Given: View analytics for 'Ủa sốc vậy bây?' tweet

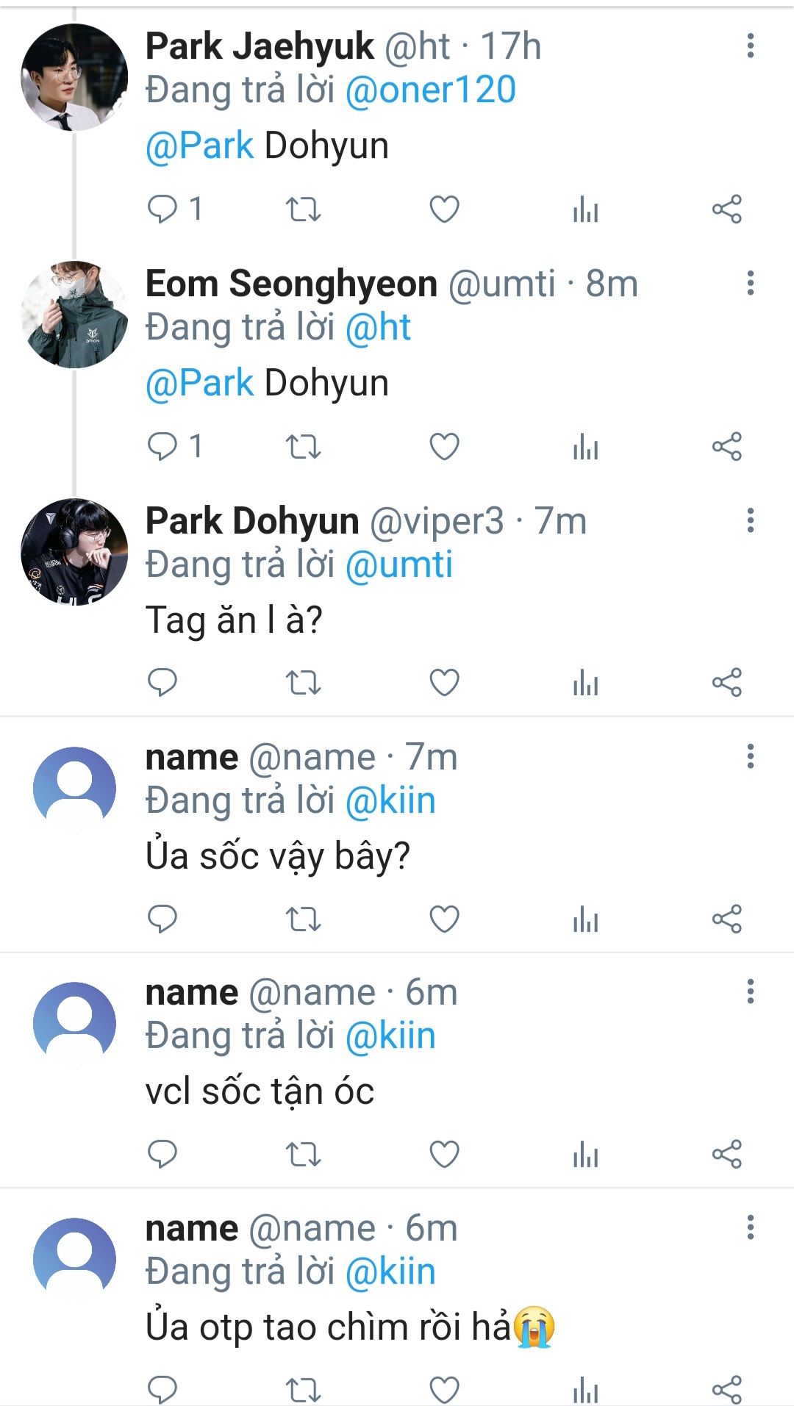Looking at the screenshot, I should tap(585, 919).
